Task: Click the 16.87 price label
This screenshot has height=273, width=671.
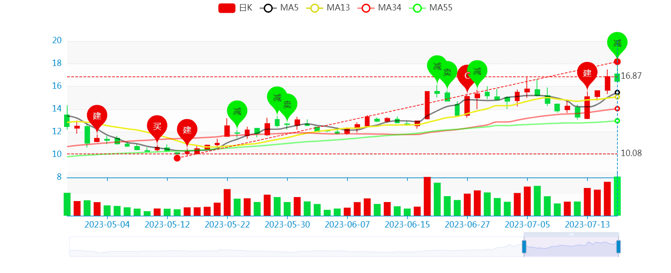Action: (x=631, y=76)
